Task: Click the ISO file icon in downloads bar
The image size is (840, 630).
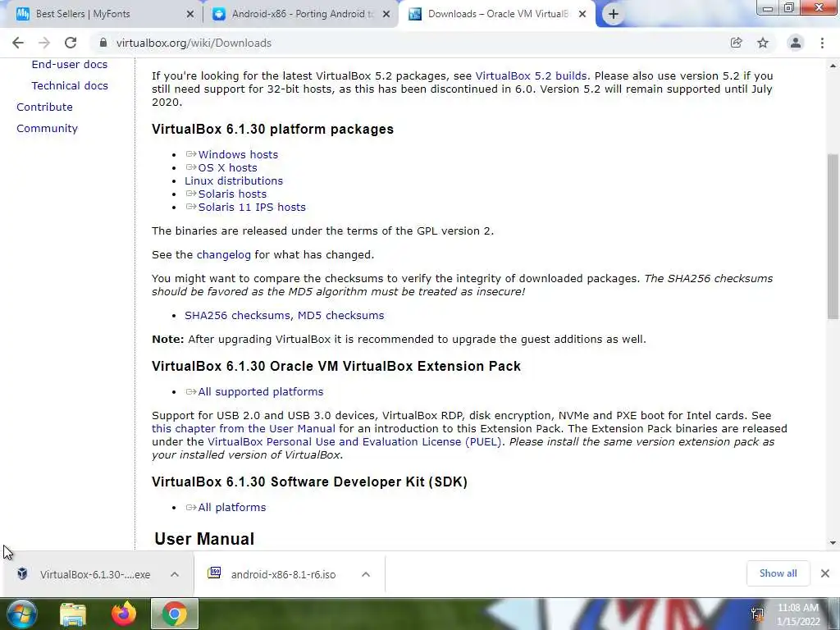Action: point(214,573)
